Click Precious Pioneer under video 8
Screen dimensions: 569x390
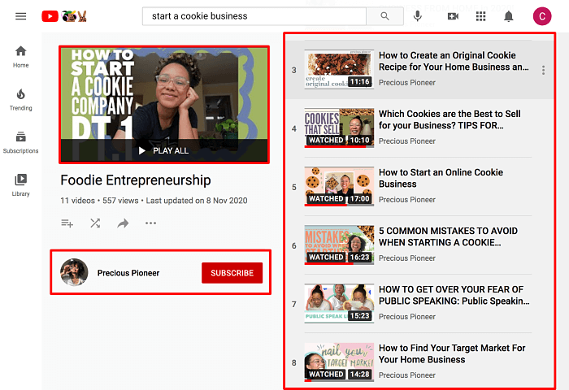(406, 375)
